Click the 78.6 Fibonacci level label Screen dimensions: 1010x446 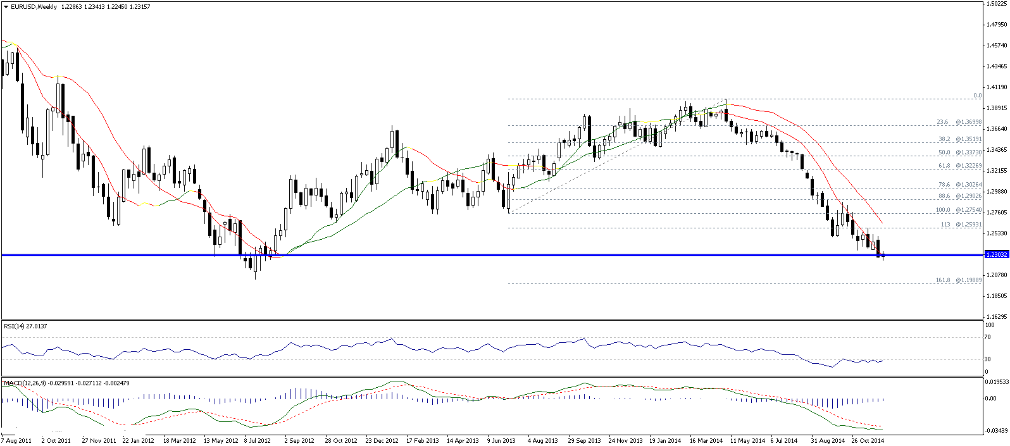(x=959, y=185)
